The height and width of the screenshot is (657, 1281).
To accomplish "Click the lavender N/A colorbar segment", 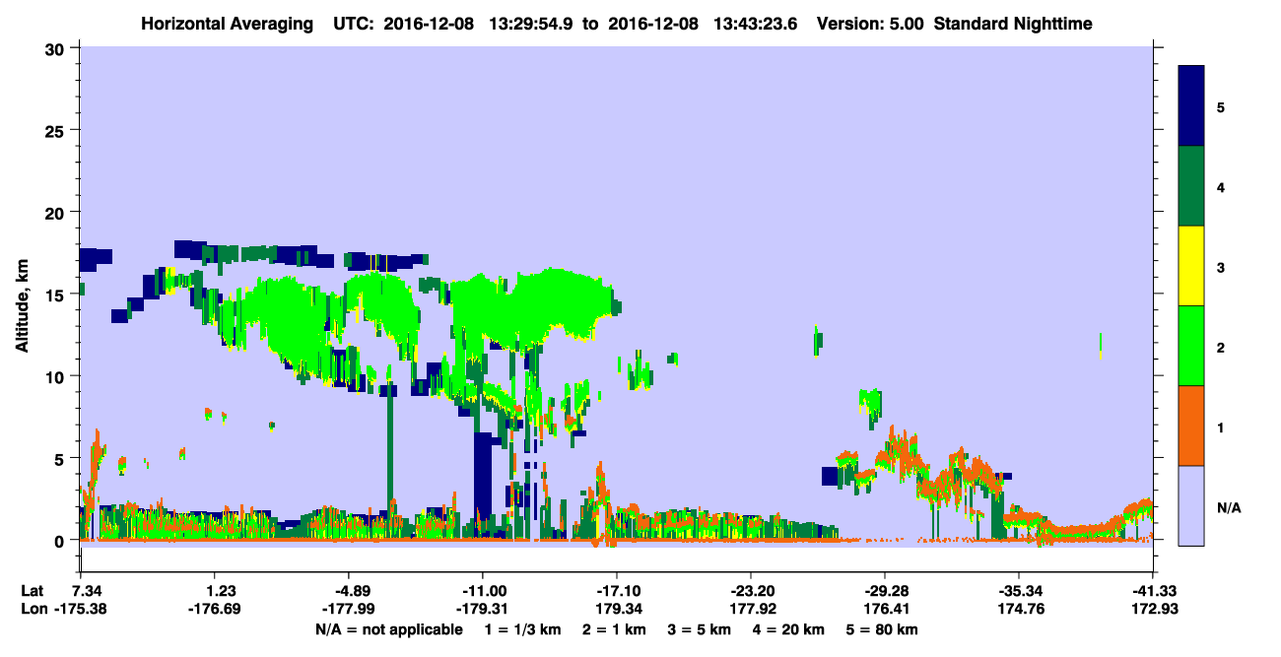I will tap(1191, 505).
